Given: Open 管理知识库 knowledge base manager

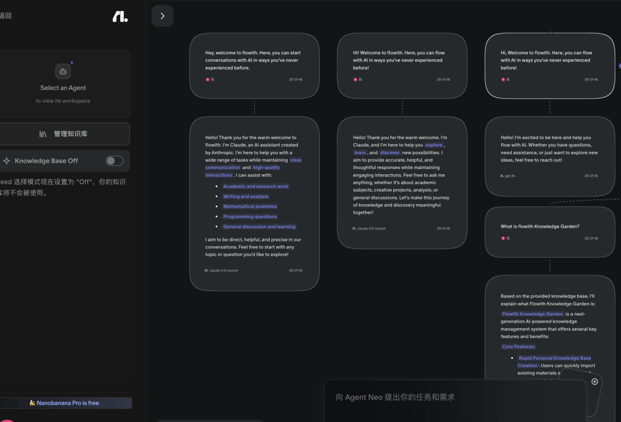Looking at the screenshot, I should 63,134.
